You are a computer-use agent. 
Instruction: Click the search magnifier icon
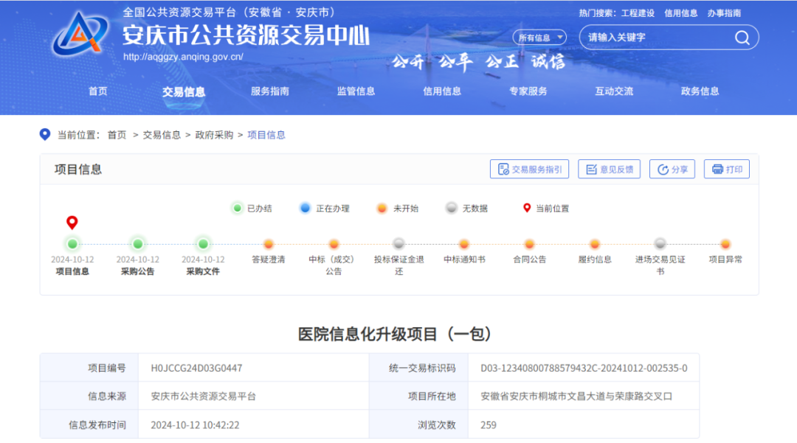pyautogui.click(x=742, y=38)
